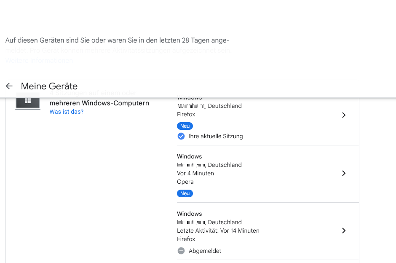Select the 'Vor 4 Minuten' Opera session
This screenshot has height=263, width=396.
click(x=195, y=173)
